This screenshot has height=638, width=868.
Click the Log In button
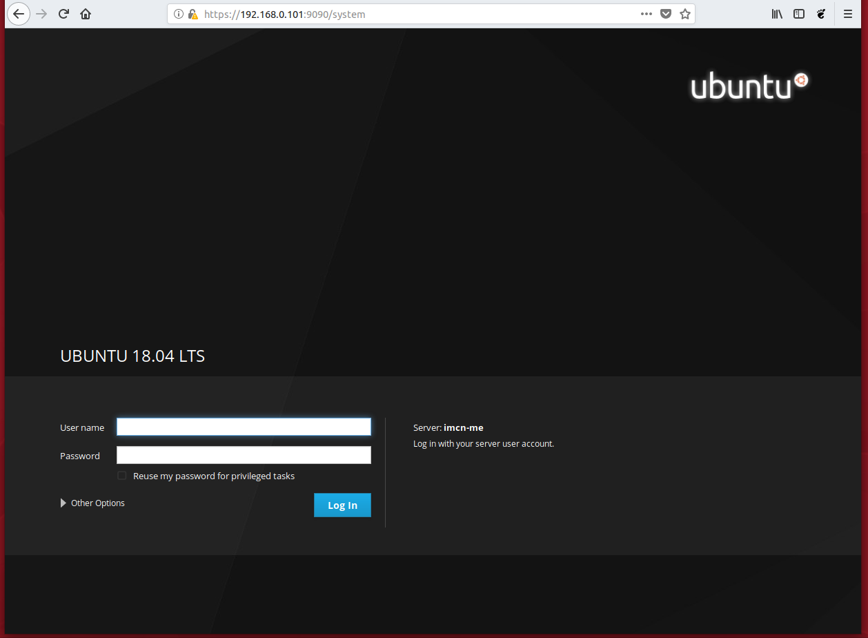pyautogui.click(x=342, y=505)
